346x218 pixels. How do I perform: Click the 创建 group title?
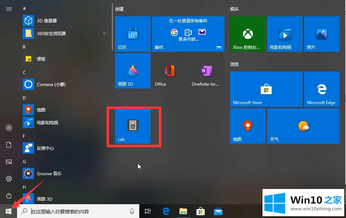click(119, 9)
